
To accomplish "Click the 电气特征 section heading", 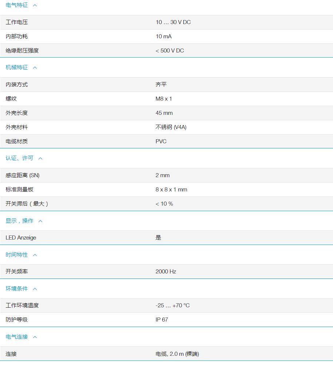I will (x=16, y=5).
